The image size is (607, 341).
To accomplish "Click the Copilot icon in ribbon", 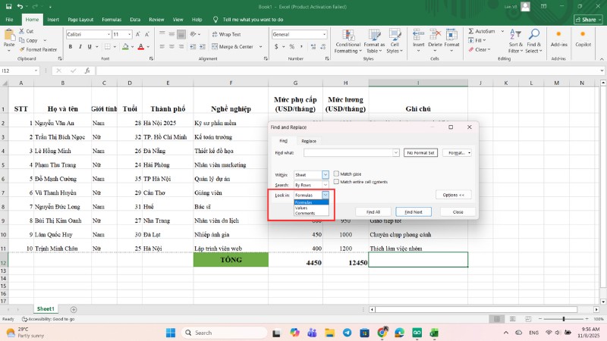I will tap(581, 39).
